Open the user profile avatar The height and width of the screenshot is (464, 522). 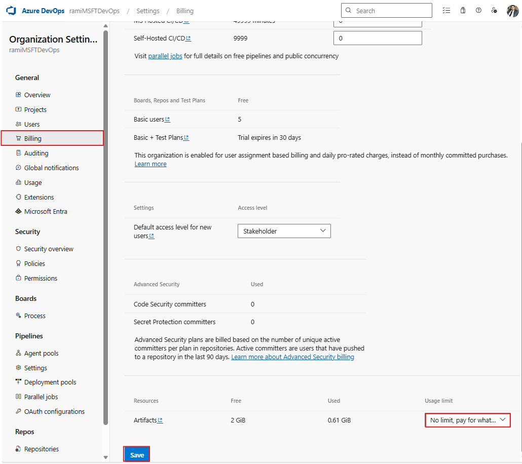[x=512, y=11]
